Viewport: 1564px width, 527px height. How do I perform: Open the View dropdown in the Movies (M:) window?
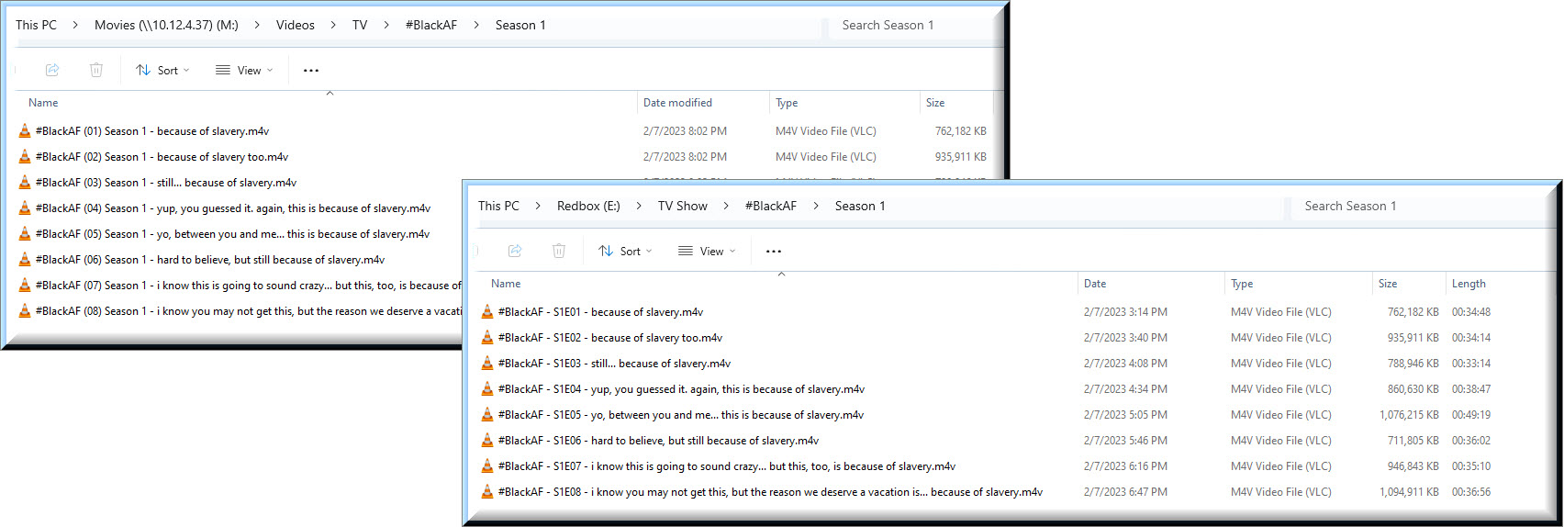(244, 70)
